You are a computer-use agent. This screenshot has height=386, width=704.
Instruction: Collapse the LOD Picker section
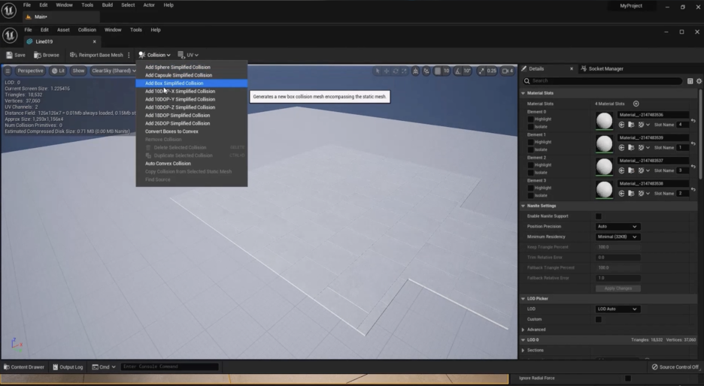tap(523, 299)
